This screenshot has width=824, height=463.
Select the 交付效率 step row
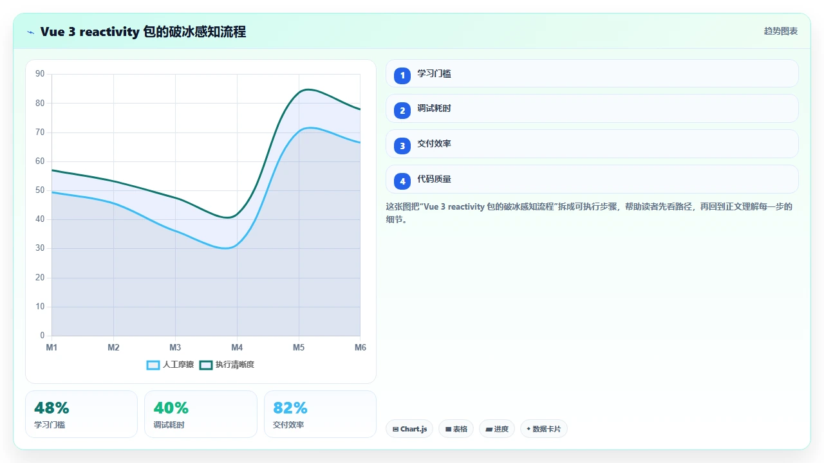click(x=592, y=143)
